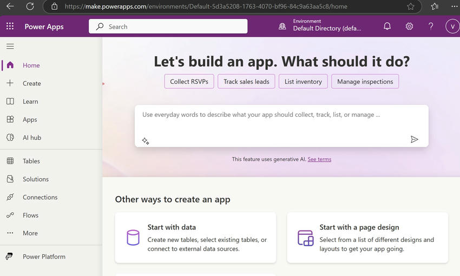The height and width of the screenshot is (276, 460).
Task: Open browser settings and more ellipsis
Action: coord(454,6)
